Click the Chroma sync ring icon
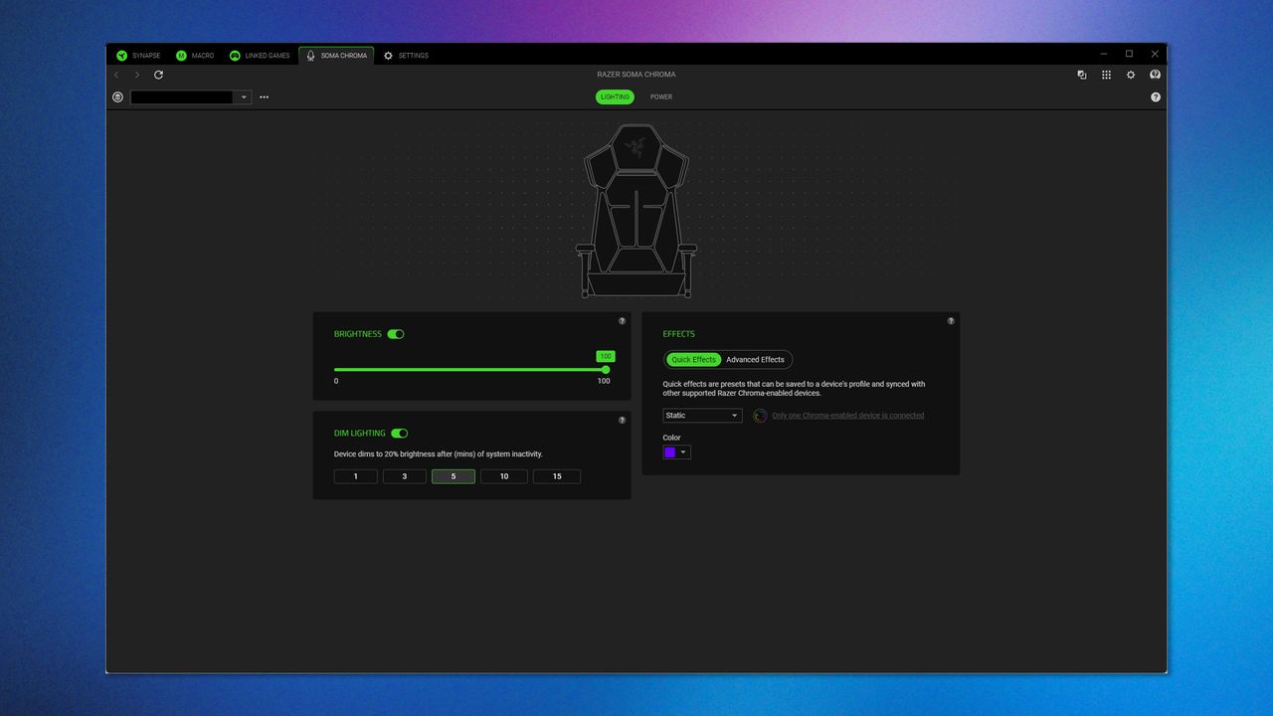Image resolution: width=1273 pixels, height=716 pixels. click(760, 416)
